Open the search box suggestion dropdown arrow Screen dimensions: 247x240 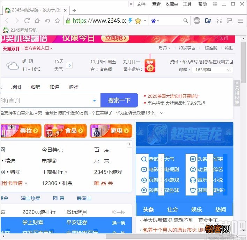(x=95, y=101)
